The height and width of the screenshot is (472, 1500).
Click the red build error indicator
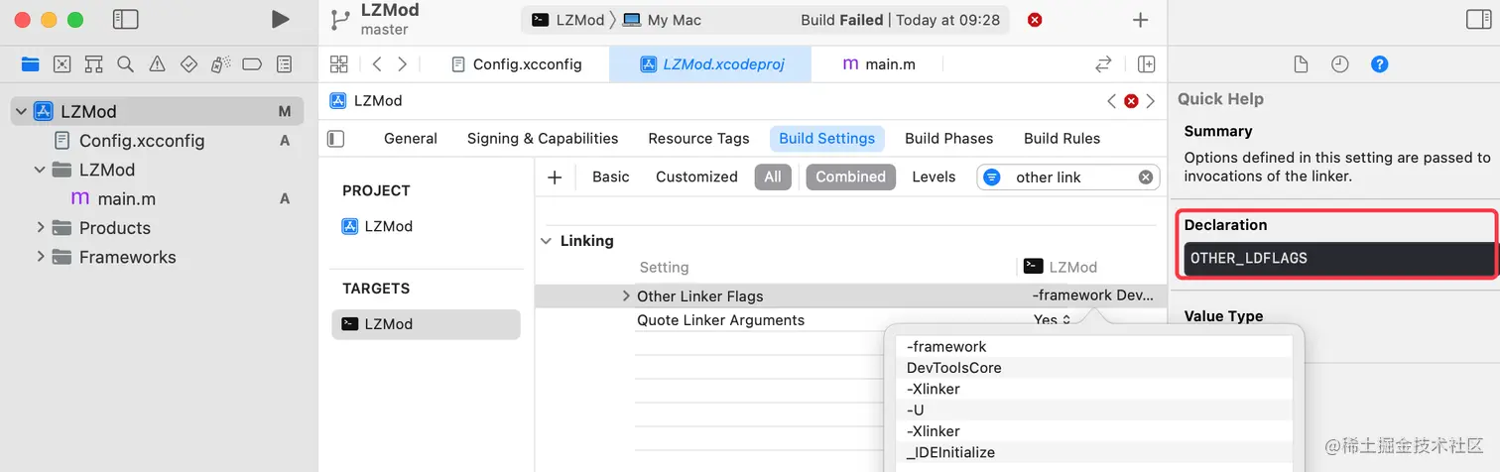click(1035, 20)
